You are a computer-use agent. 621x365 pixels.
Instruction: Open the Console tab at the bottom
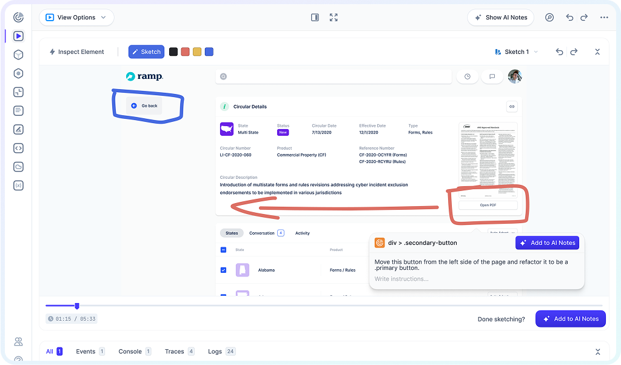(130, 351)
